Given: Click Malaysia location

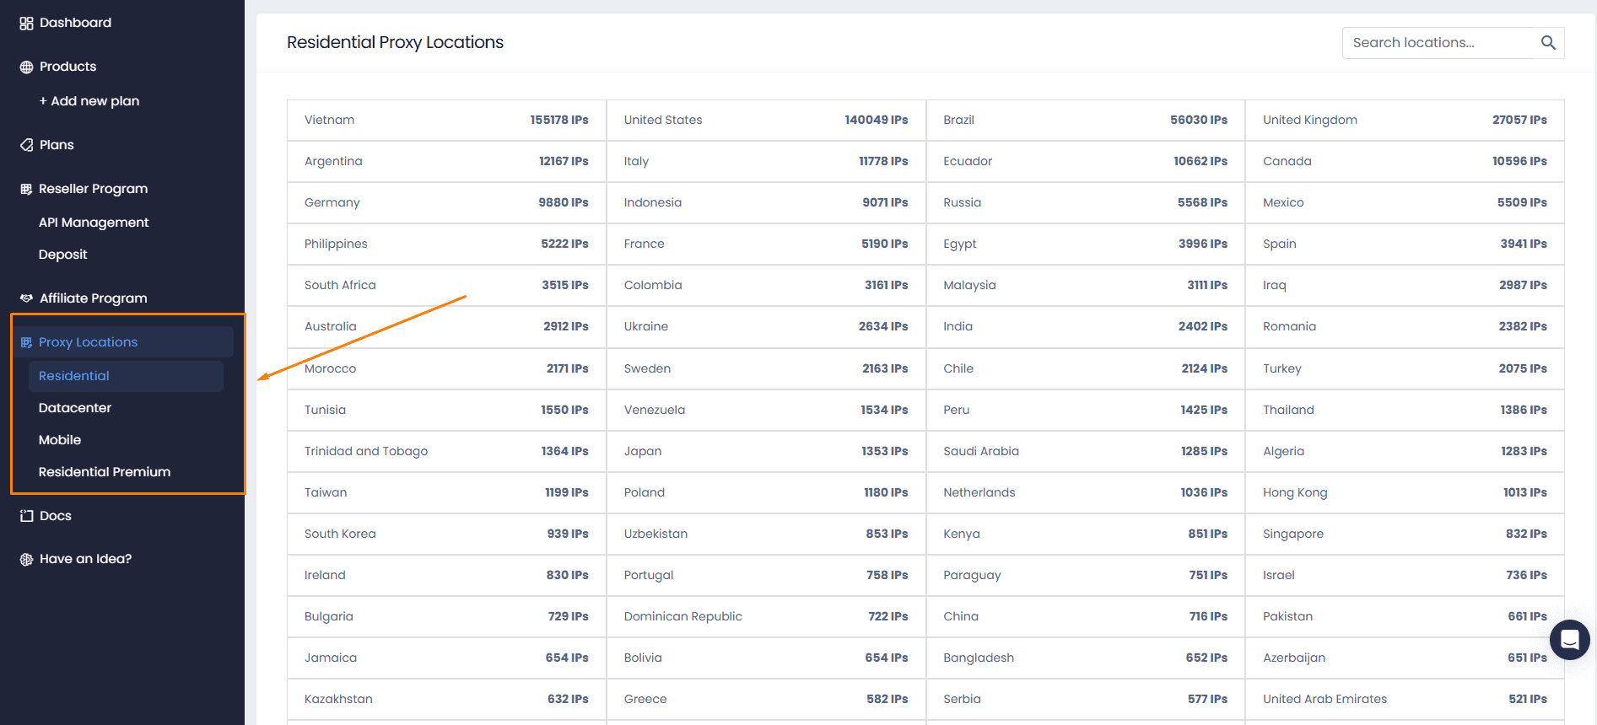Looking at the screenshot, I should (x=1085, y=285).
